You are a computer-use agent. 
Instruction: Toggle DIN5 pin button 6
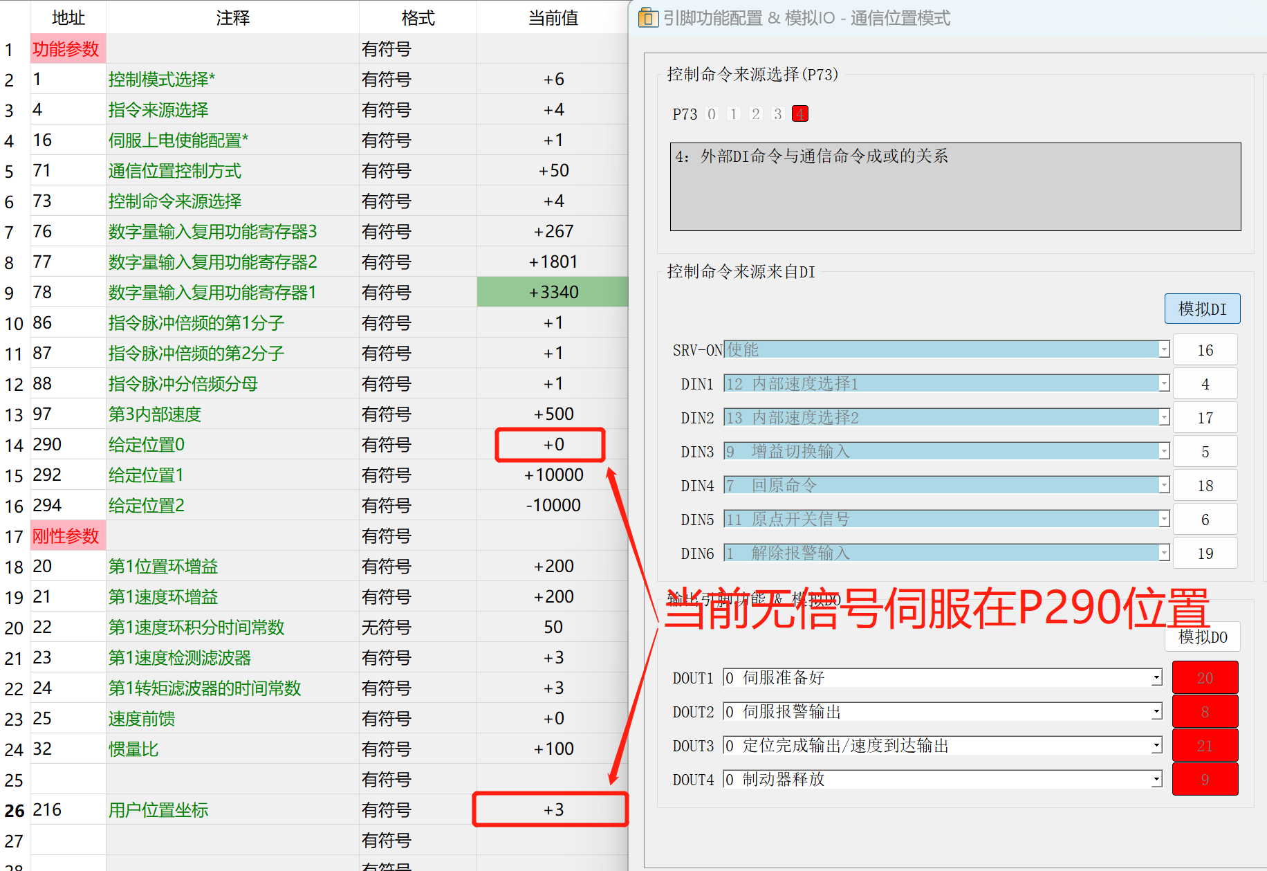click(x=1205, y=520)
